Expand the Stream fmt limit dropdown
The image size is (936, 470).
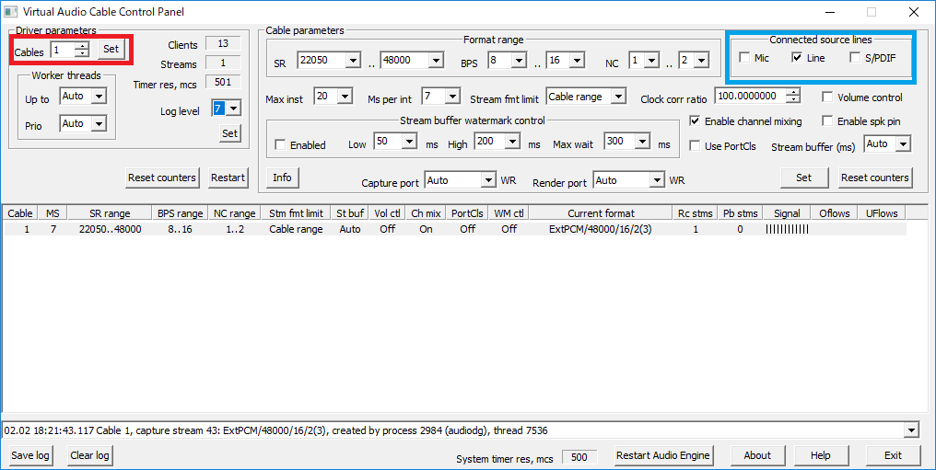pyautogui.click(x=617, y=97)
